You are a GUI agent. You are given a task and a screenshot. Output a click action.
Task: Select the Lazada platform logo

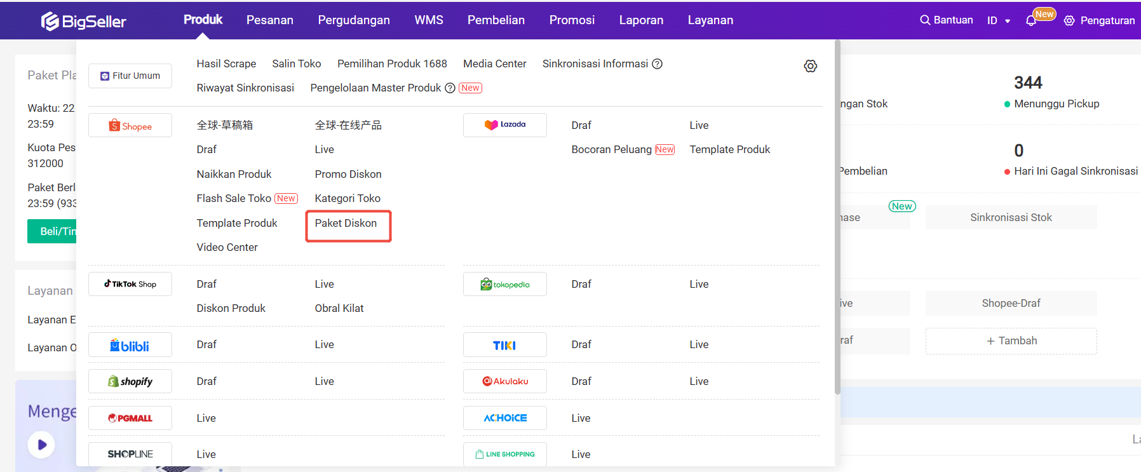[505, 125]
